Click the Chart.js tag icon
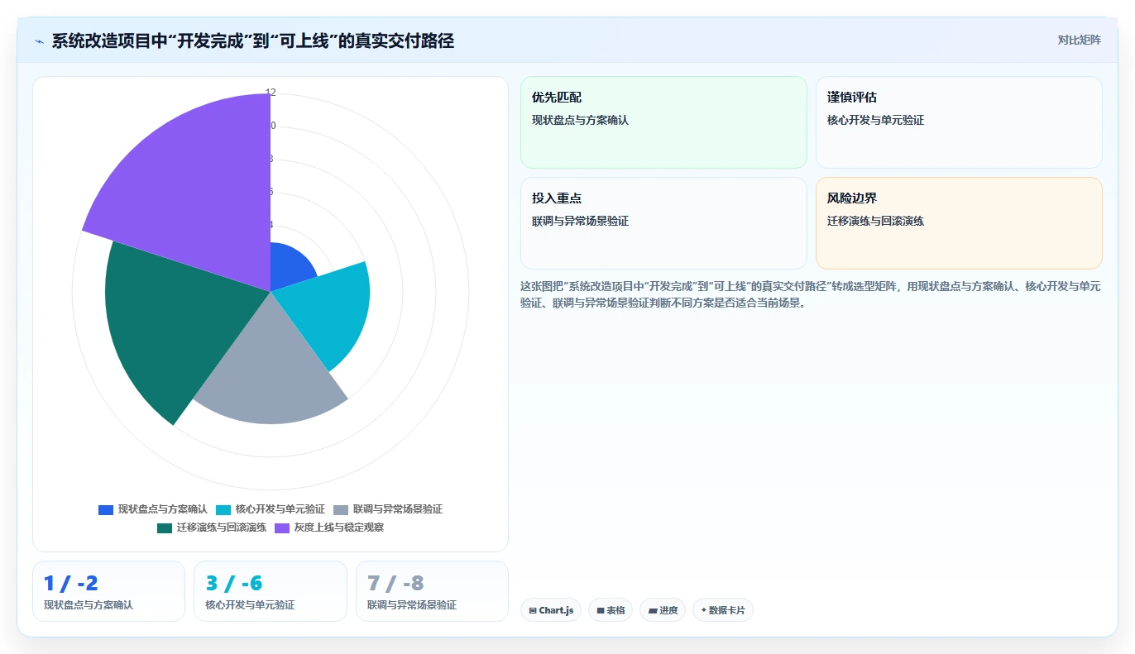The height and width of the screenshot is (654, 1135). pyautogui.click(x=533, y=611)
